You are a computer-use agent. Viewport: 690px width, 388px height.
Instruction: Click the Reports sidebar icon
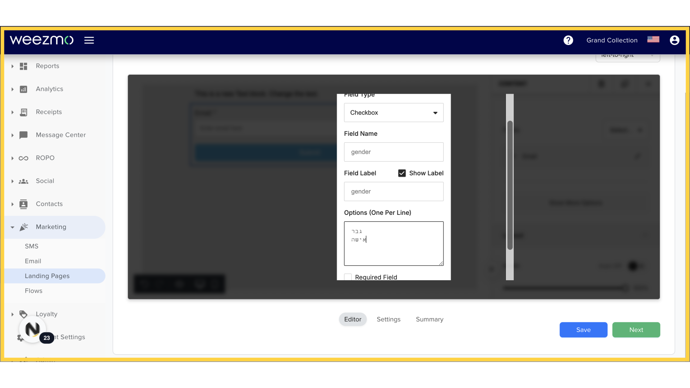coord(24,66)
